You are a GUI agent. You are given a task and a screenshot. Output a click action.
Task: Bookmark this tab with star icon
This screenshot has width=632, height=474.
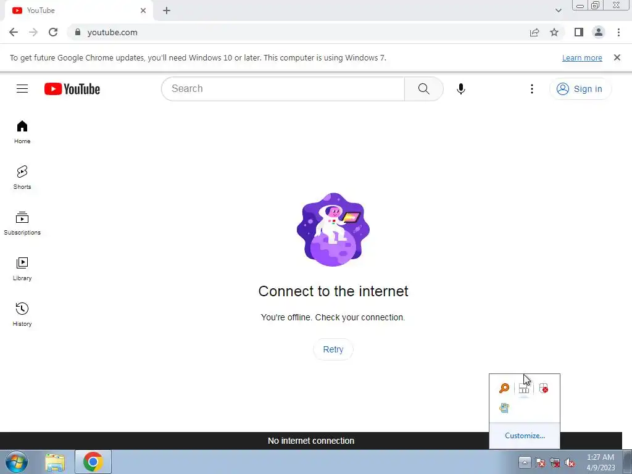click(x=554, y=32)
